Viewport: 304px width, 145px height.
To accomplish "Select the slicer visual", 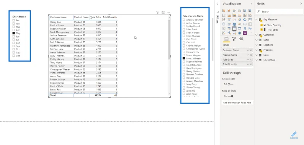I will pyautogui.click(x=229, y=28).
